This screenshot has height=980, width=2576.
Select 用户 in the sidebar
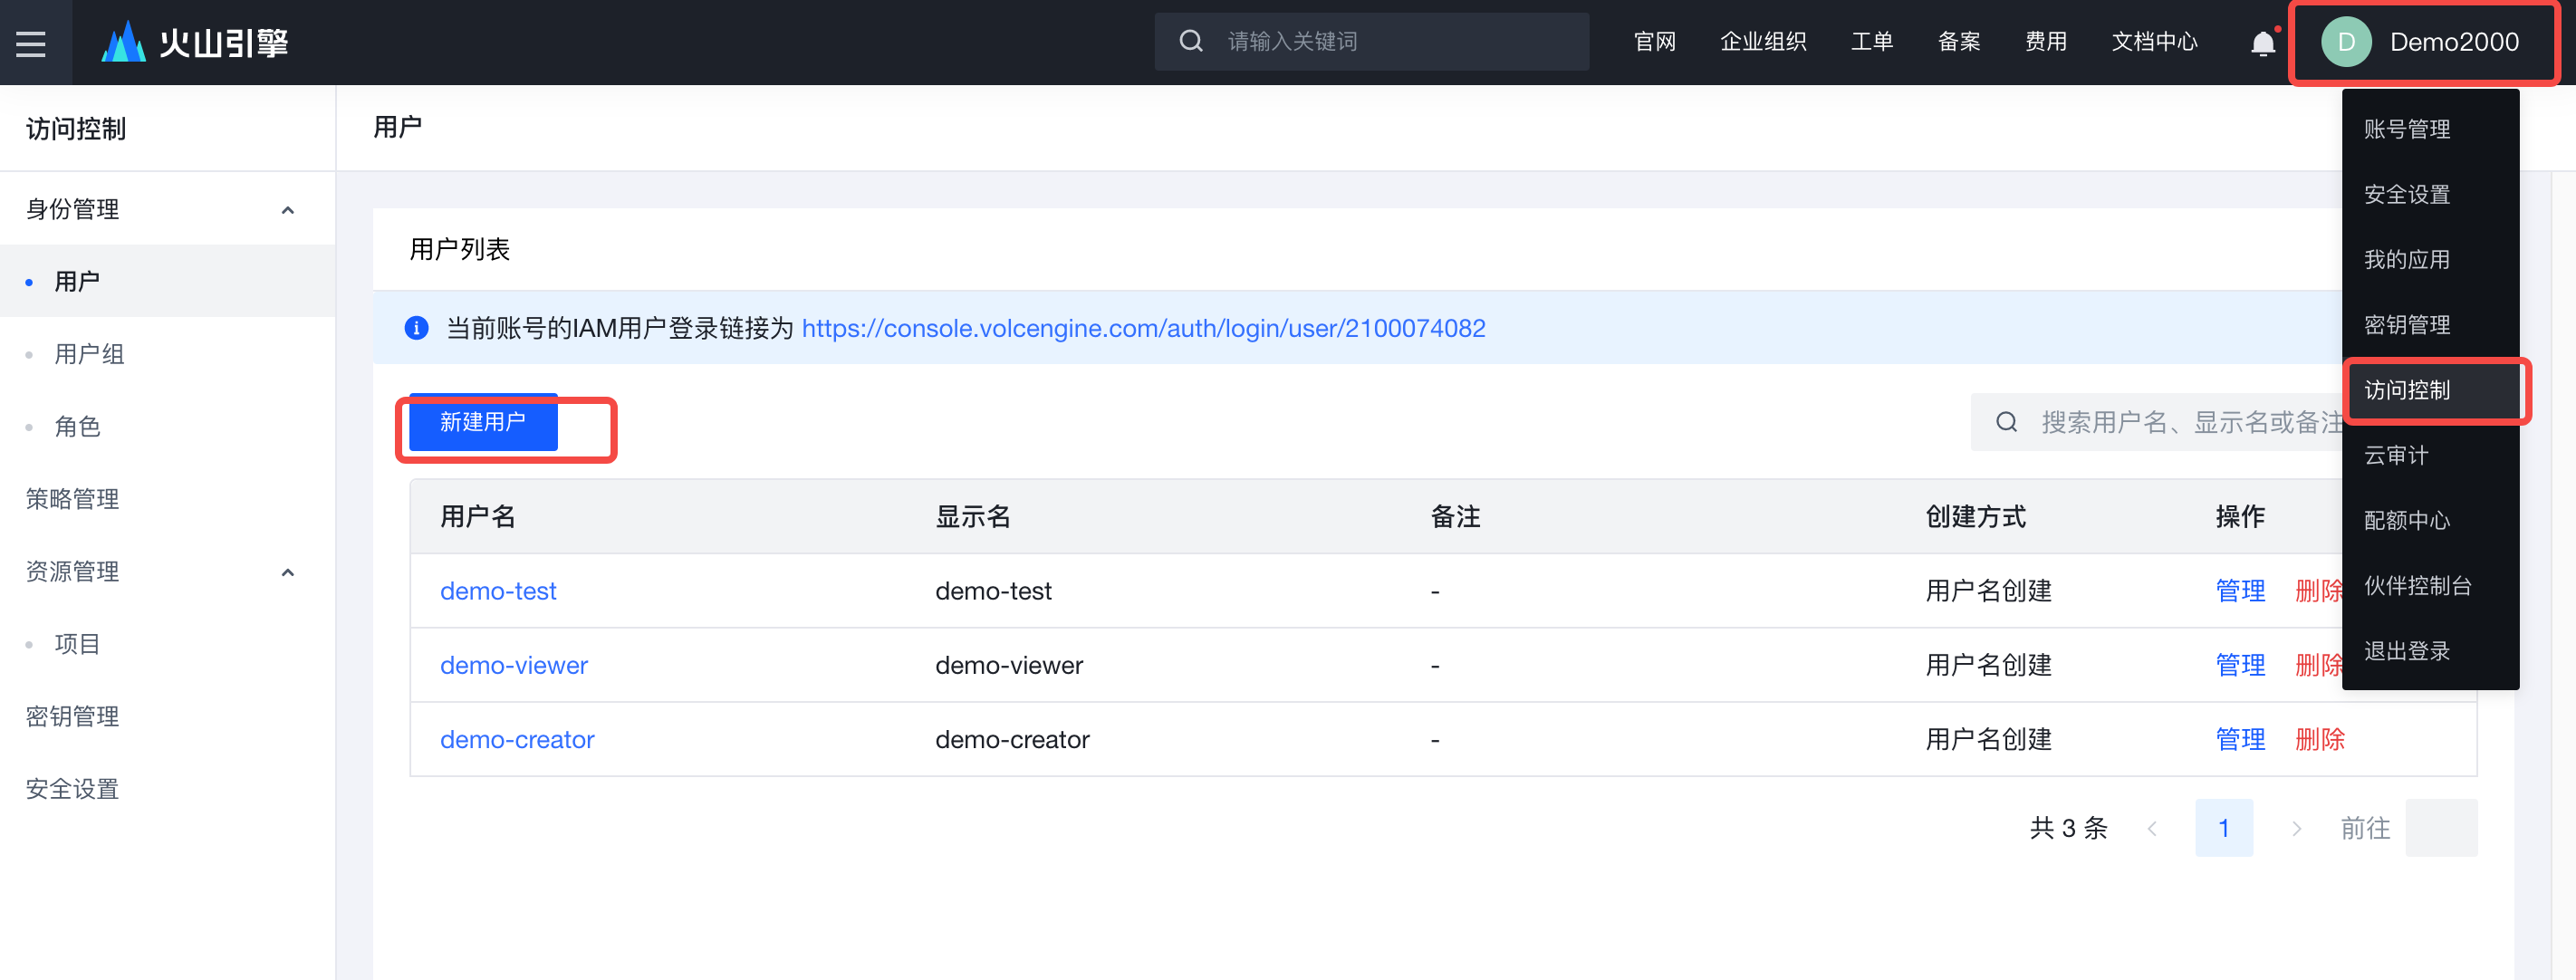pyautogui.click(x=167, y=282)
